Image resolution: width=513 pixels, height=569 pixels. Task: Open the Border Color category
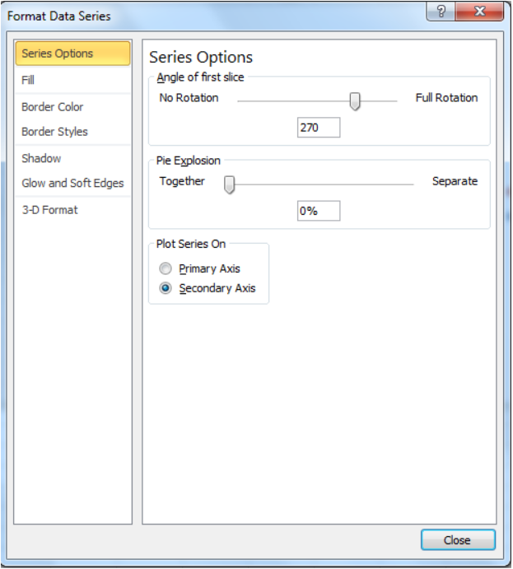tap(72, 107)
